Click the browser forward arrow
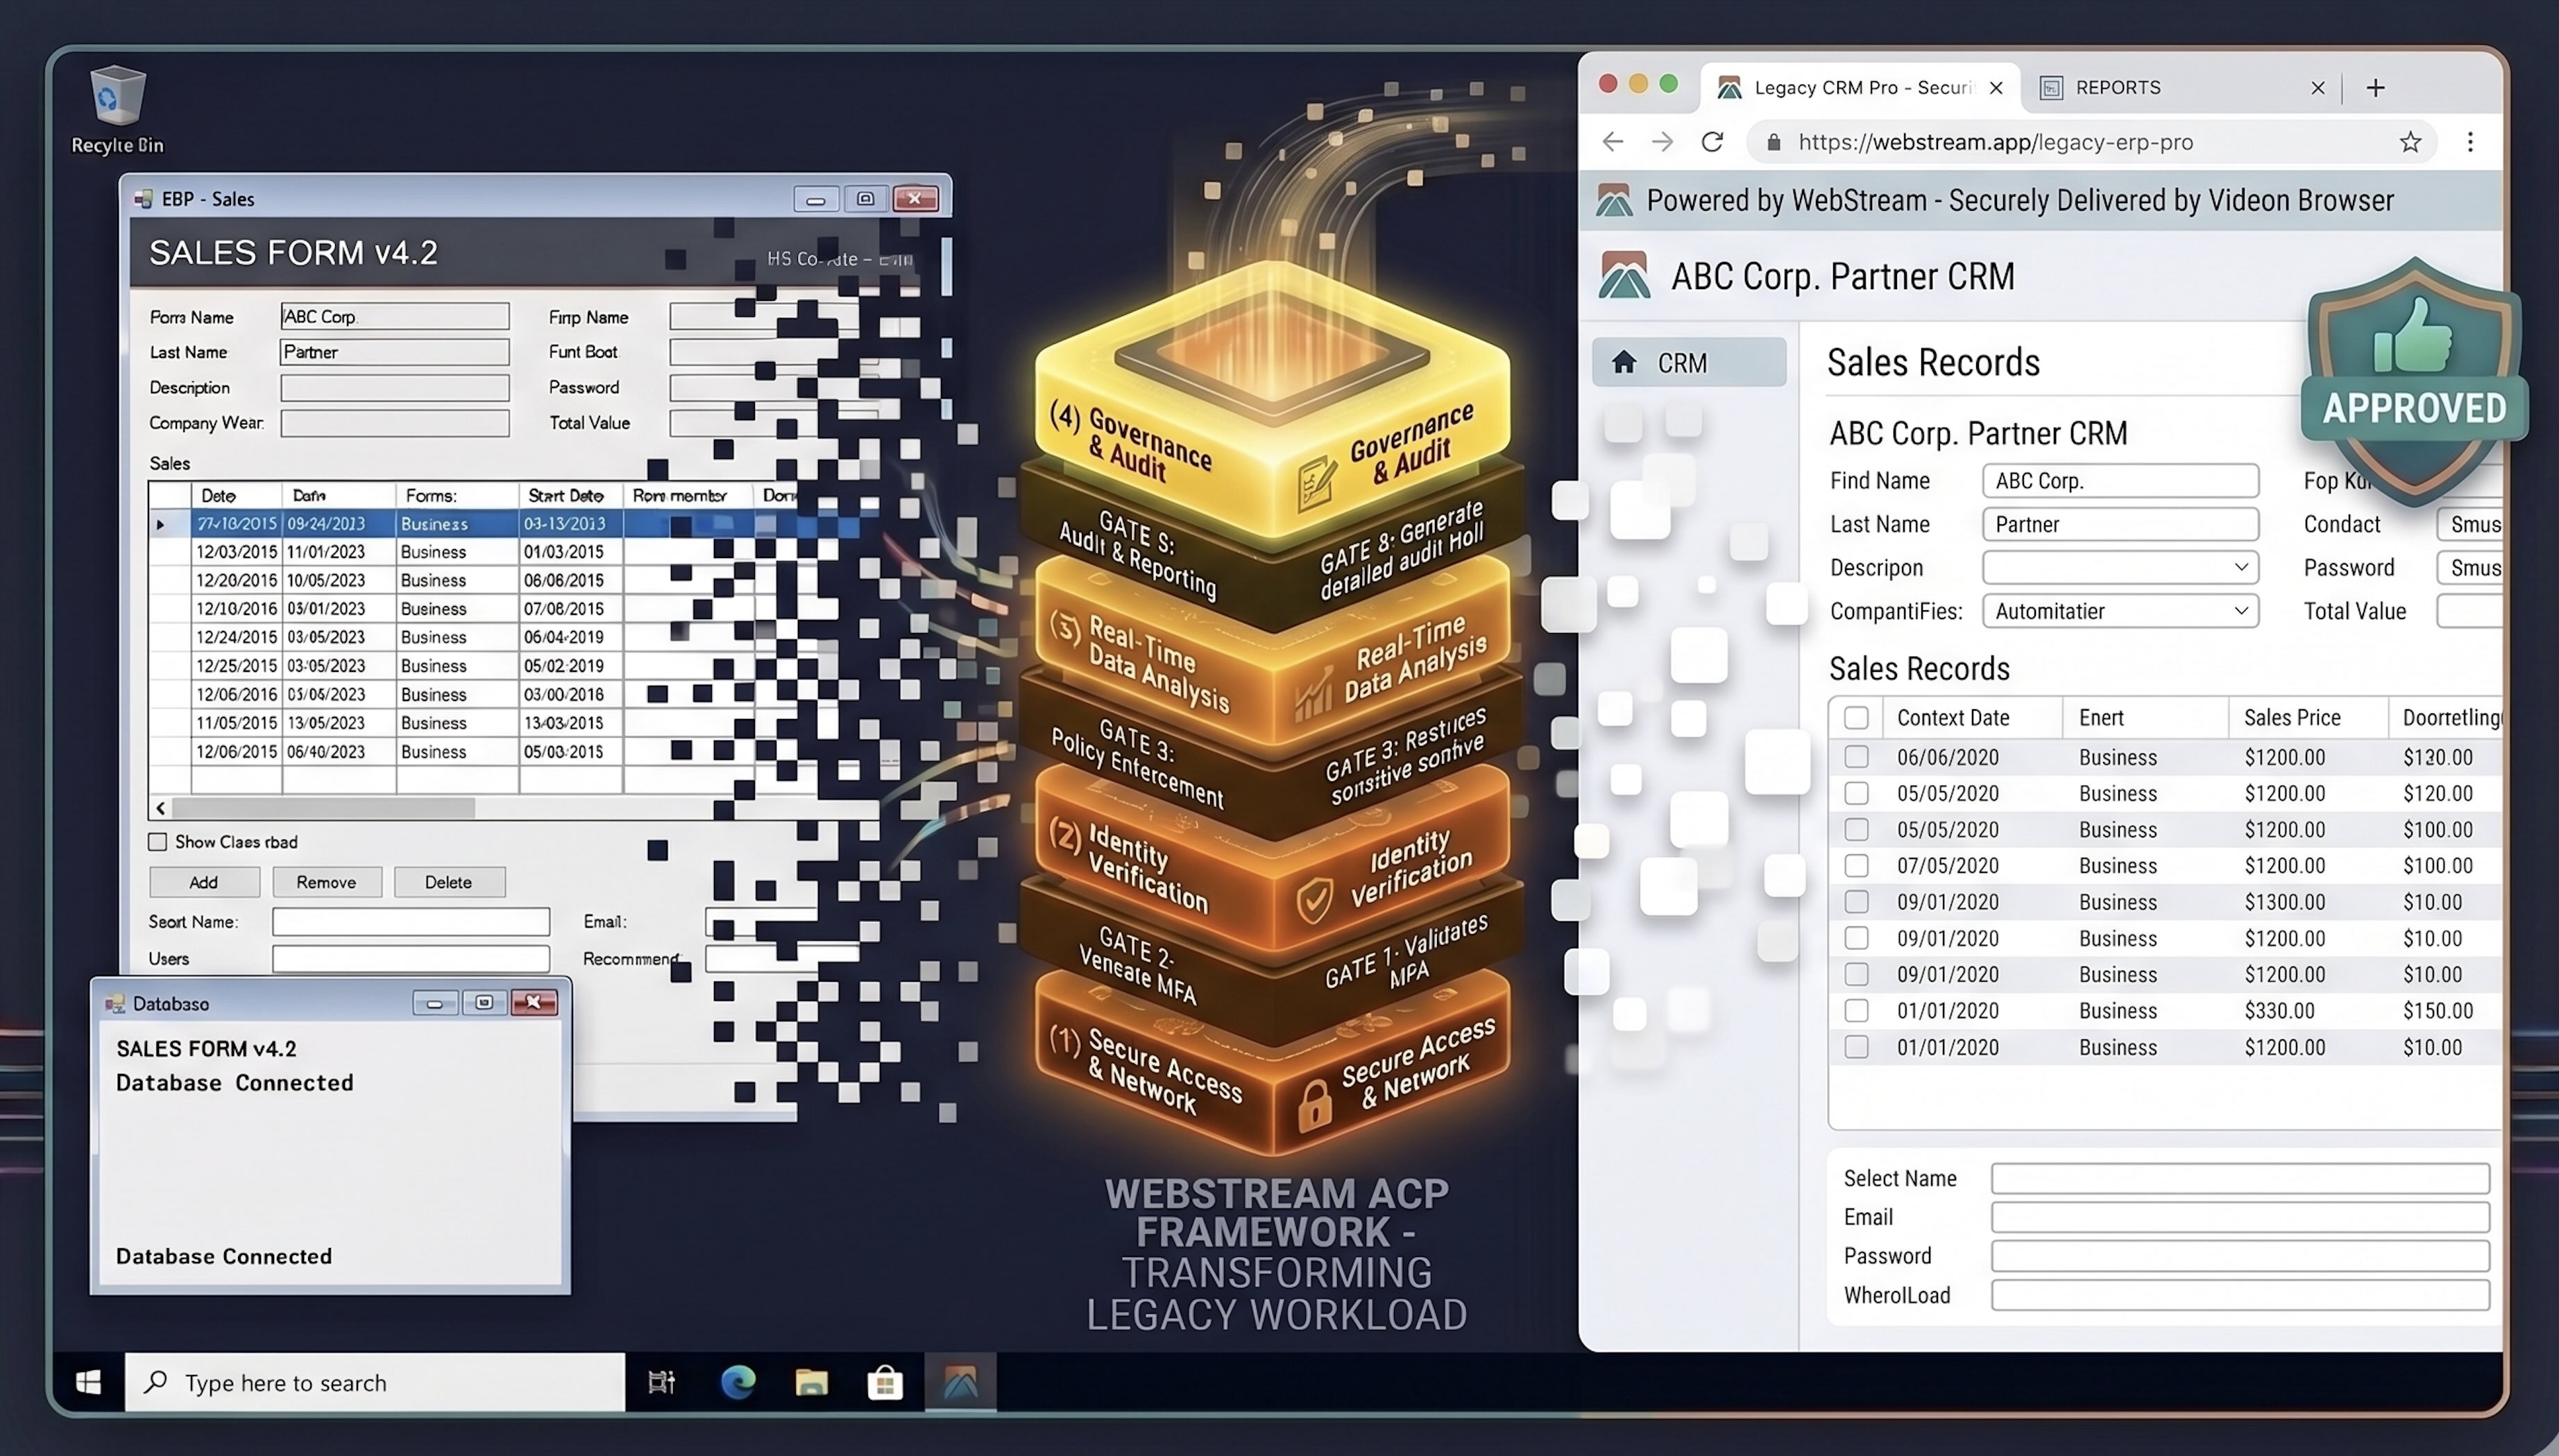Image resolution: width=2559 pixels, height=1456 pixels. pyautogui.click(x=1663, y=142)
